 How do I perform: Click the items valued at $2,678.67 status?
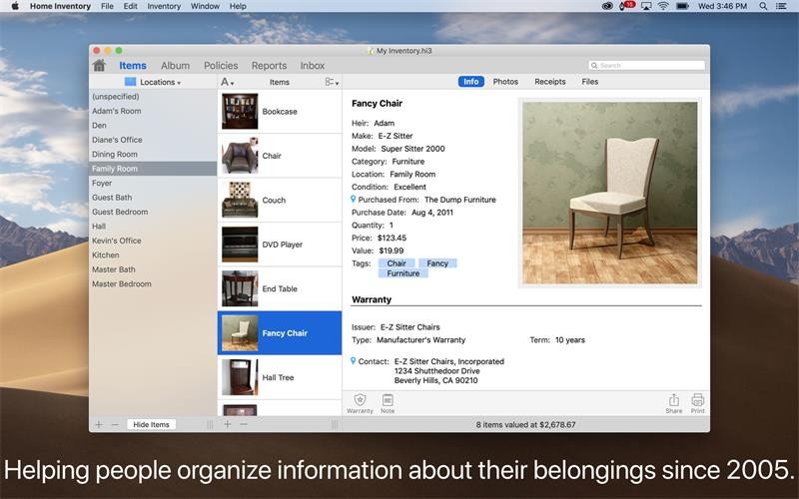[526, 425]
